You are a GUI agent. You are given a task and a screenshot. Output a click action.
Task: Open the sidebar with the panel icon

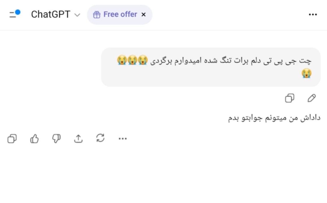(x=14, y=14)
